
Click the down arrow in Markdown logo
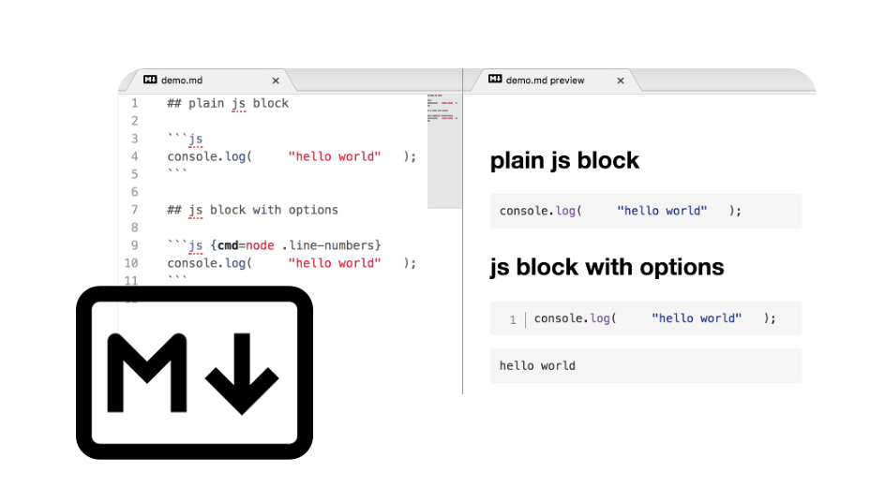click(x=244, y=372)
